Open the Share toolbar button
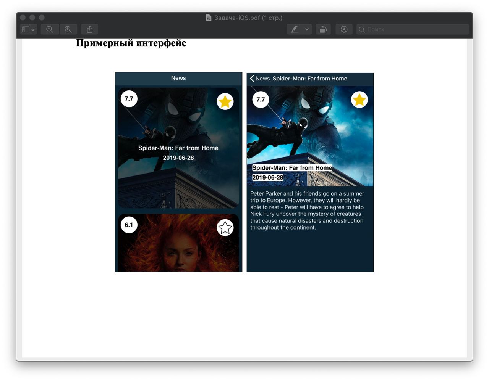489x381 pixels. click(90, 29)
